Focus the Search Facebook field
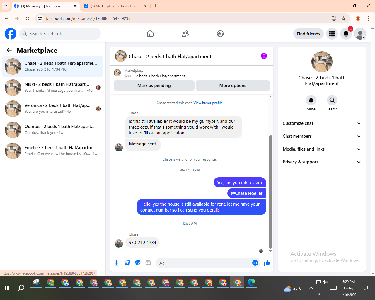Screen dimensions: 375x300 pos(60,34)
